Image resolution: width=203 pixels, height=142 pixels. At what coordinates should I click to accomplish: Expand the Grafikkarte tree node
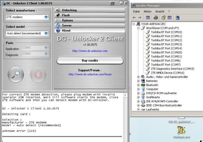pyautogui.click(x=138, y=97)
